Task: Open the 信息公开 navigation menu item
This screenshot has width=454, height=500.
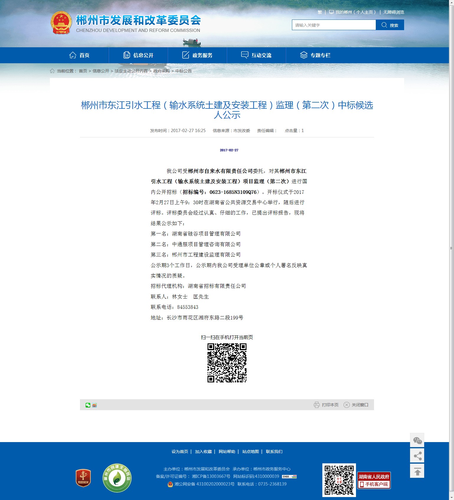Action: pyautogui.click(x=138, y=55)
